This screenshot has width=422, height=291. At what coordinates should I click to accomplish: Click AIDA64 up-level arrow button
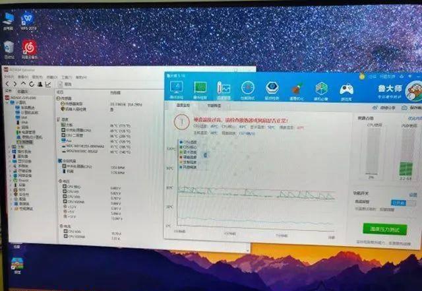[24, 84]
